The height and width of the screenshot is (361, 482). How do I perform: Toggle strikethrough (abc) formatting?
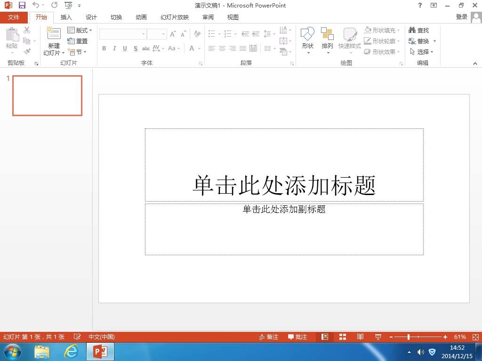tap(146, 48)
